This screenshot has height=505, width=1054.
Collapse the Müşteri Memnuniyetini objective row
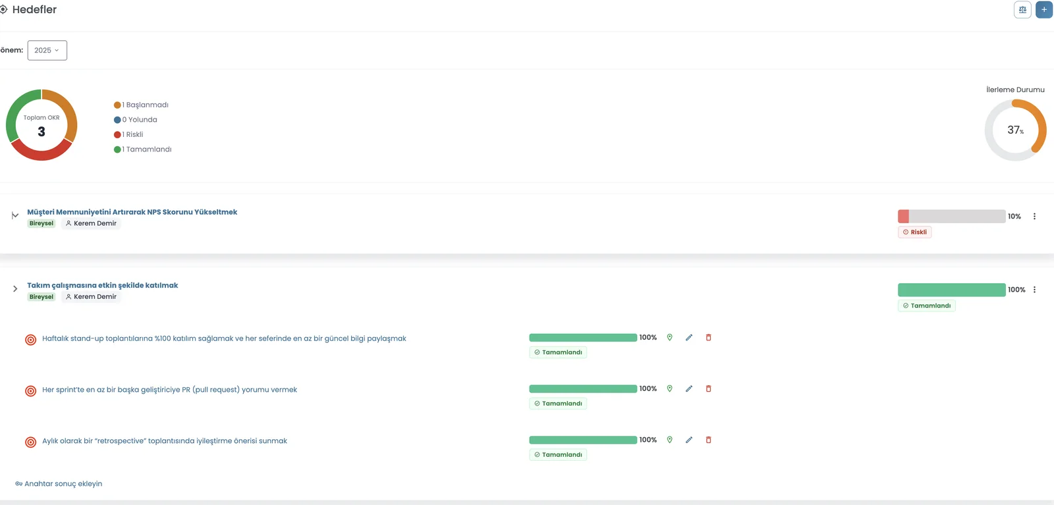click(x=15, y=215)
